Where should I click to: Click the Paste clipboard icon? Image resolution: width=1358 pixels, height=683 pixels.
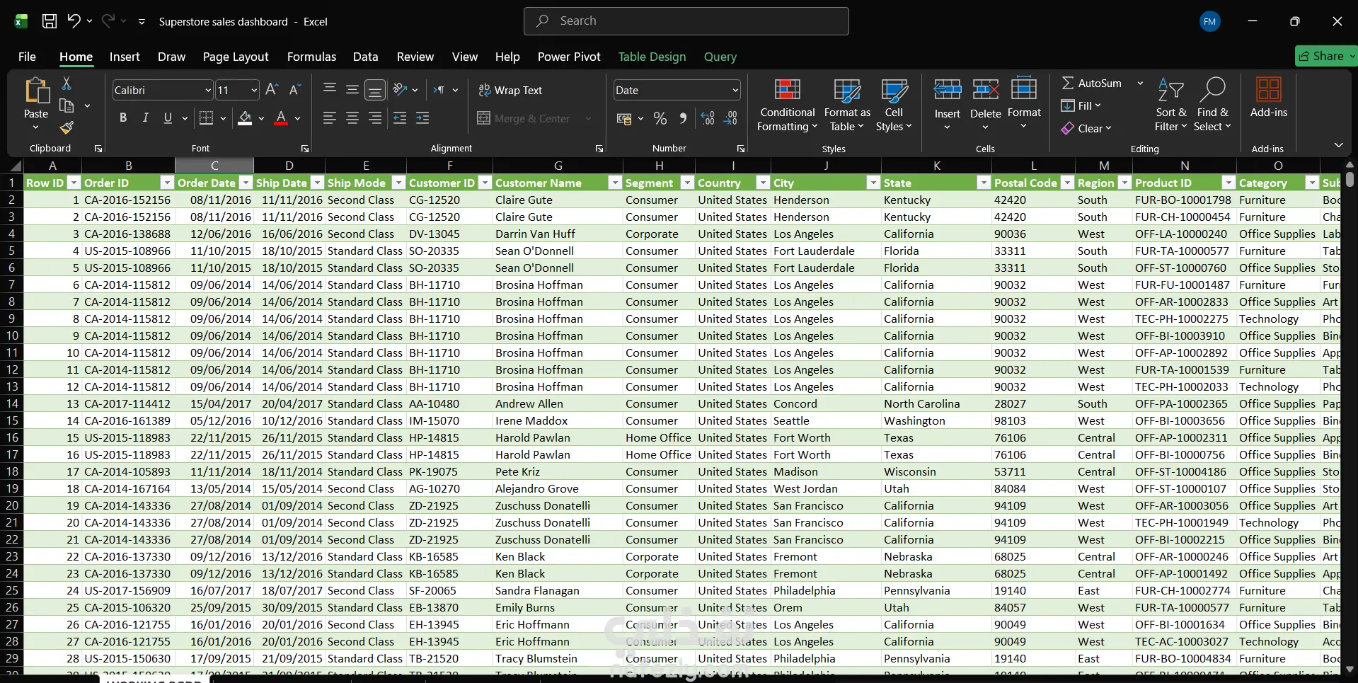click(x=36, y=92)
